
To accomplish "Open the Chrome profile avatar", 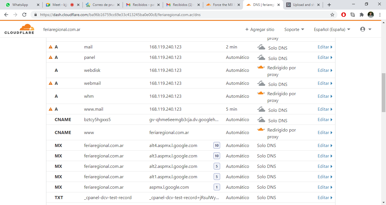I will 371,15.
